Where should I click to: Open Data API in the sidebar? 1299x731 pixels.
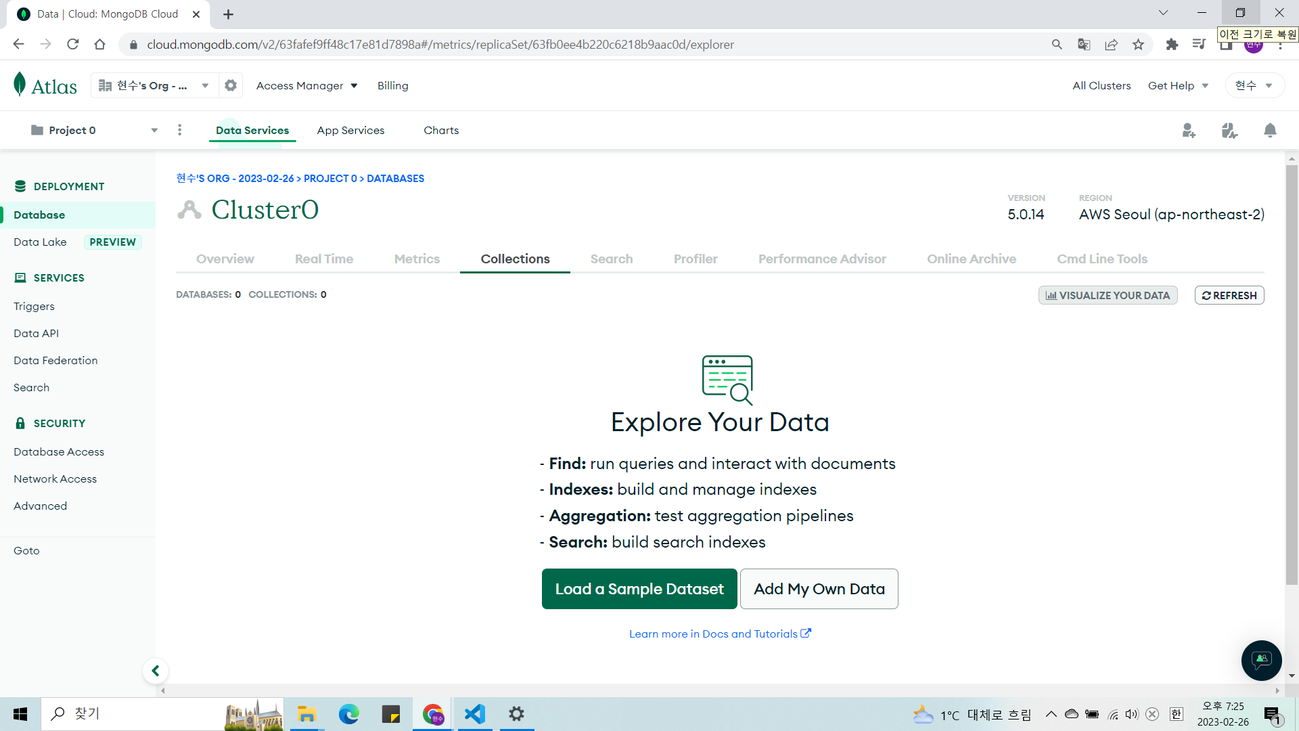point(37,334)
